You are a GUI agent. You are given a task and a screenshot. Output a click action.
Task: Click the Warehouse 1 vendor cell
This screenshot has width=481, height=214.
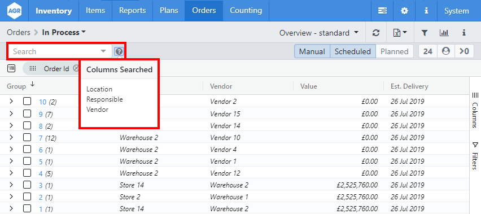(x=229, y=197)
